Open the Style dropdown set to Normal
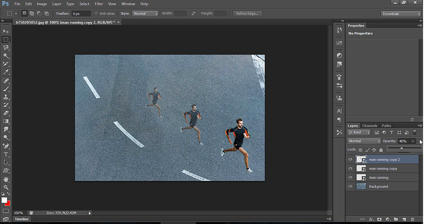Image resolution: width=424 pixels, height=224 pixels. click(145, 13)
